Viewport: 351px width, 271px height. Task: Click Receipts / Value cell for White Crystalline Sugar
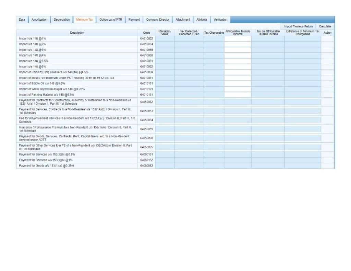(x=165, y=89)
